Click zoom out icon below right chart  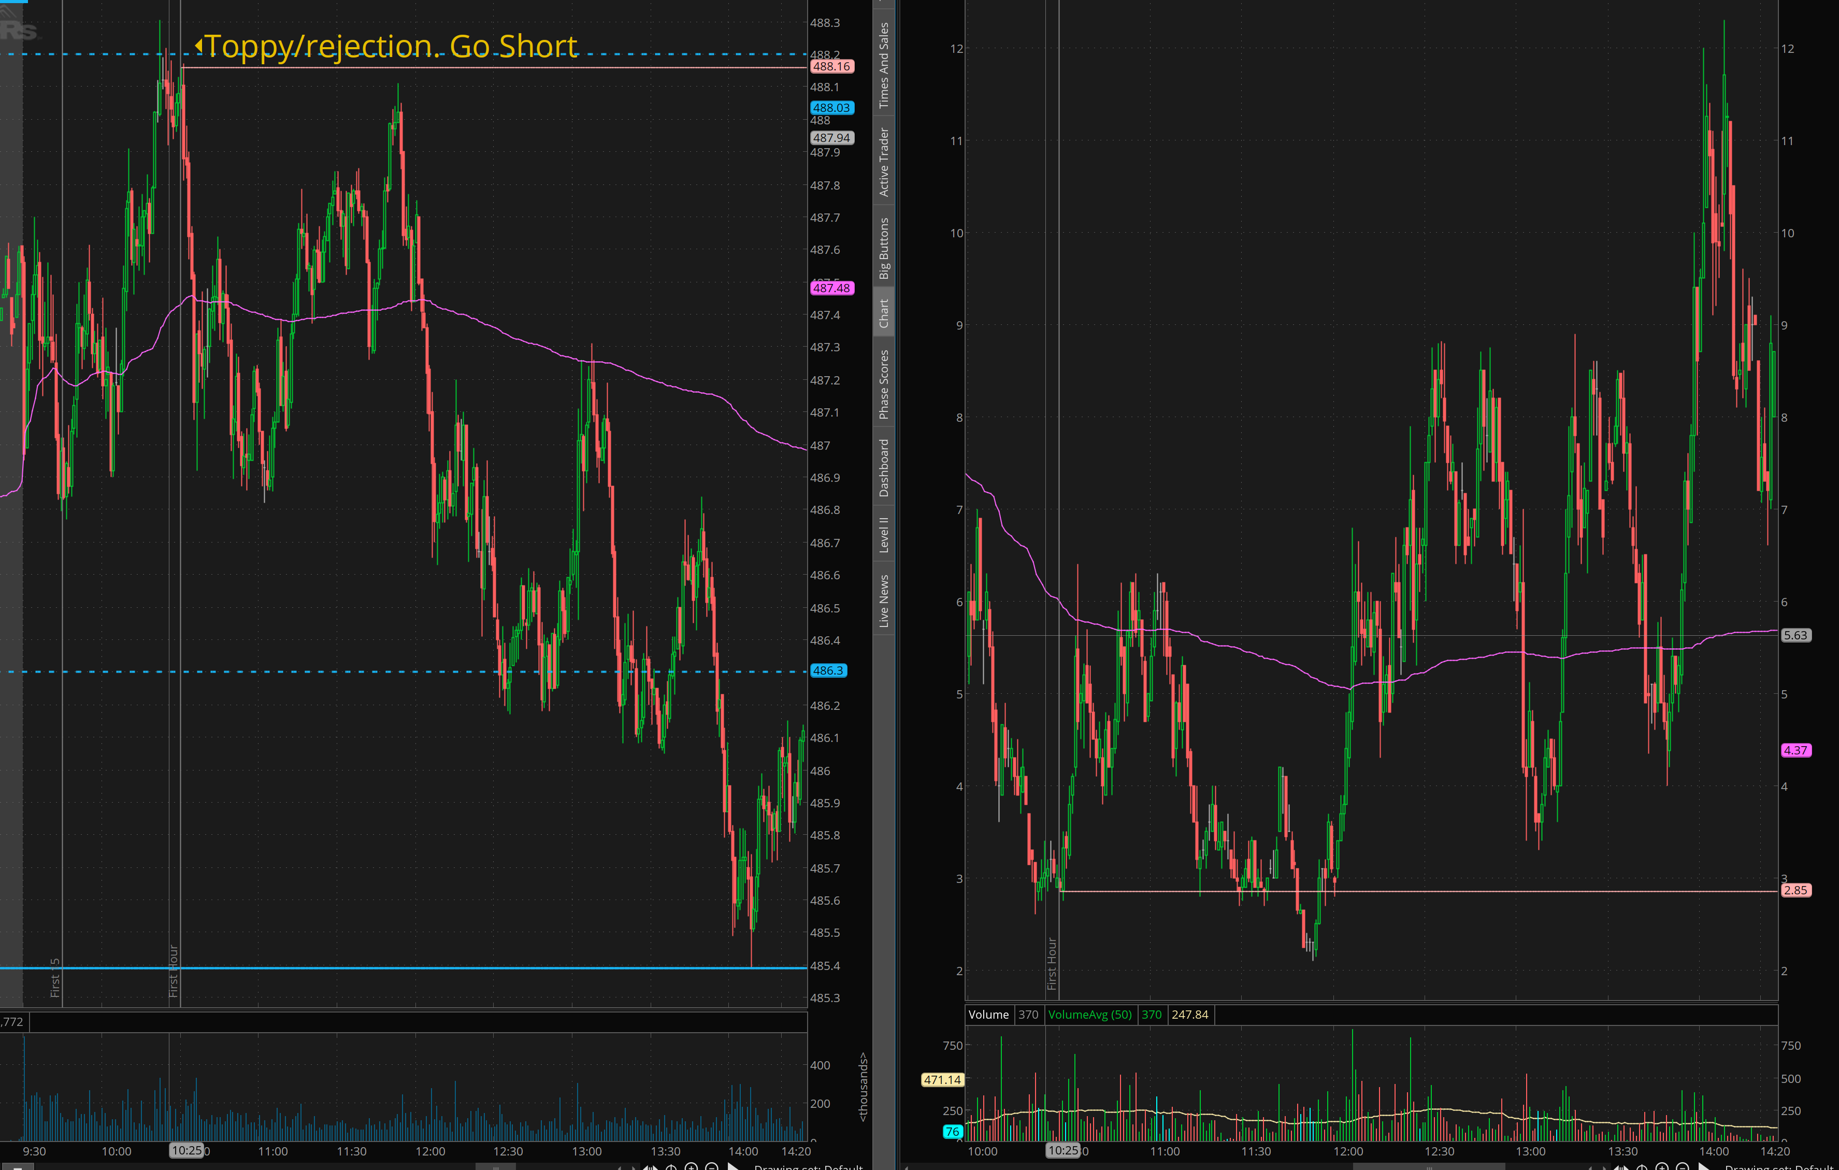pos(1683,1168)
